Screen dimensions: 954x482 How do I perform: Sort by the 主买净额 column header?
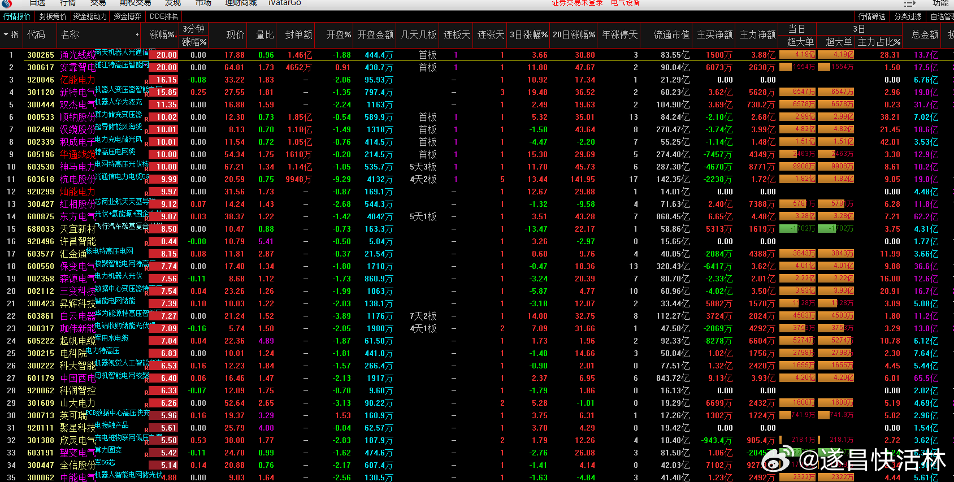point(714,34)
